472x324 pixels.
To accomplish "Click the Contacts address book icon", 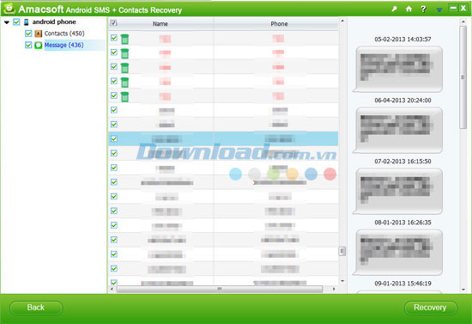I will pos(39,34).
